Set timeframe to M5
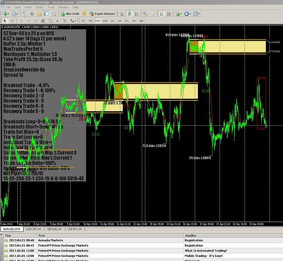This screenshot has width=283, height=261. [x=90, y=21]
